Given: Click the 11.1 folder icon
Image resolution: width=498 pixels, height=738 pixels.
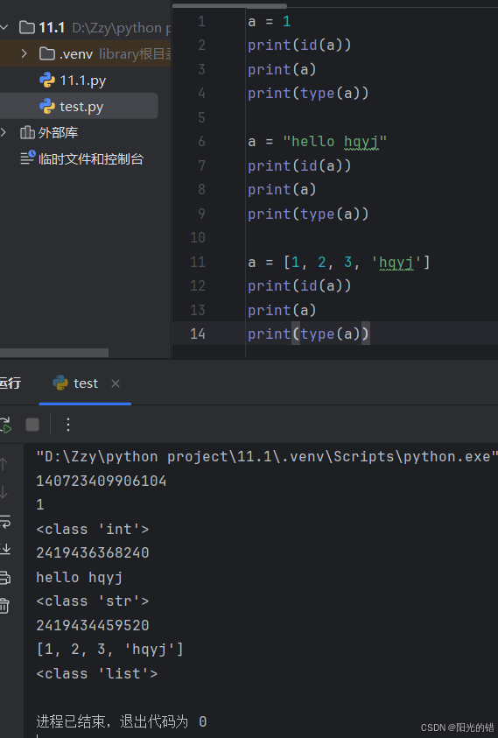Looking at the screenshot, I should 27,27.
